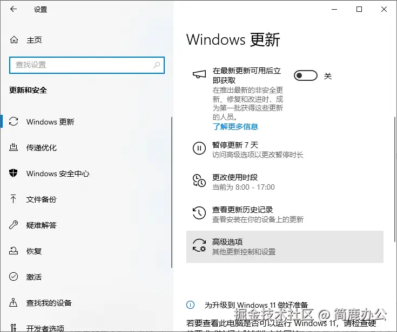
Task: Minimize the 设置 window
Action: (x=334, y=9)
